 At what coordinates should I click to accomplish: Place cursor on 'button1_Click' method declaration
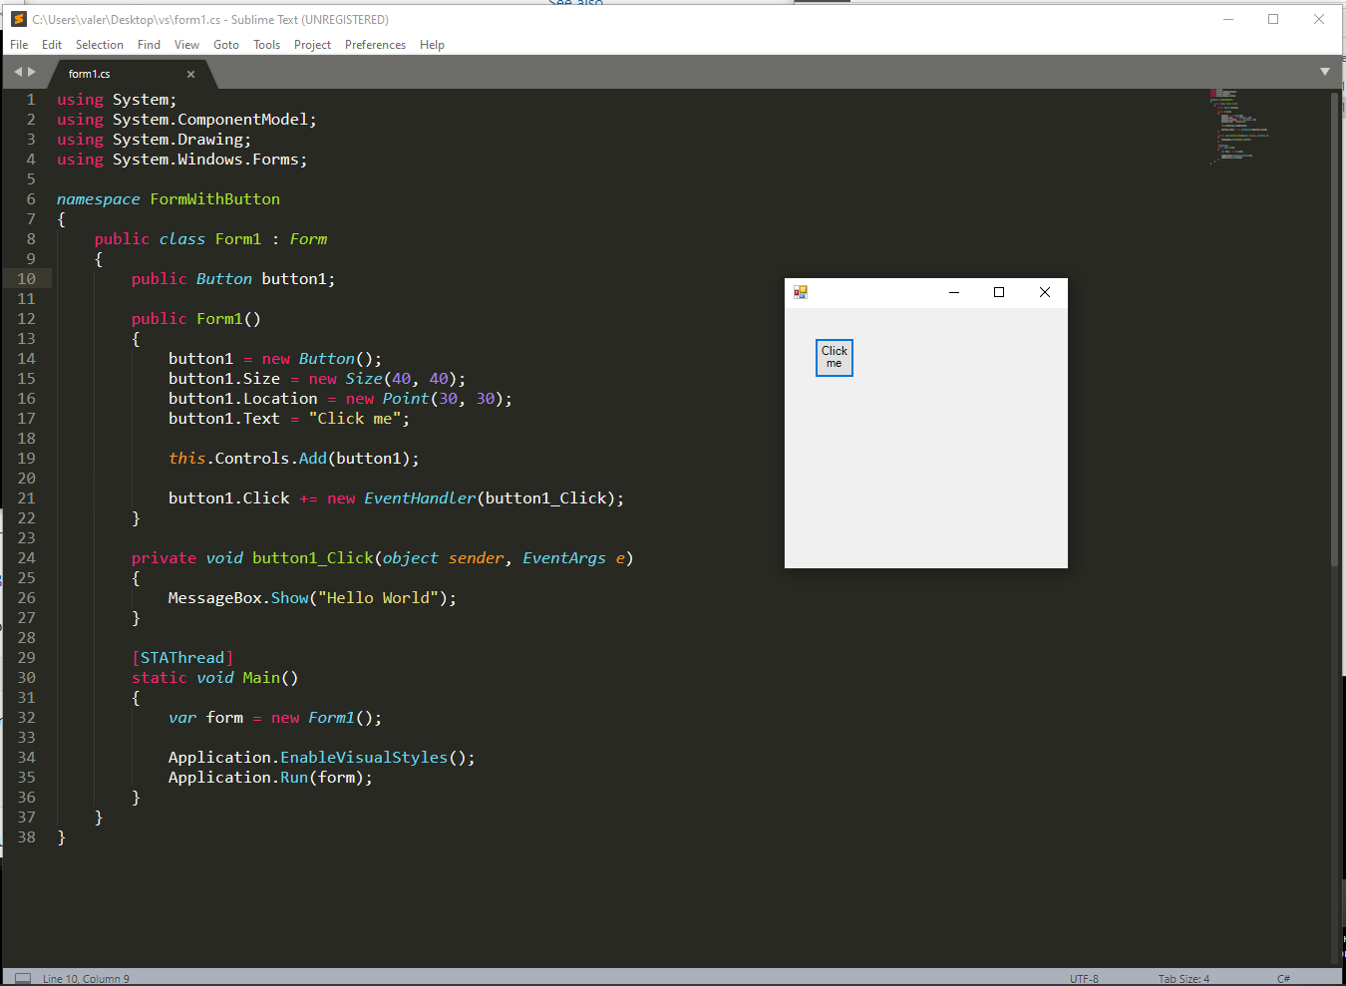[312, 558]
